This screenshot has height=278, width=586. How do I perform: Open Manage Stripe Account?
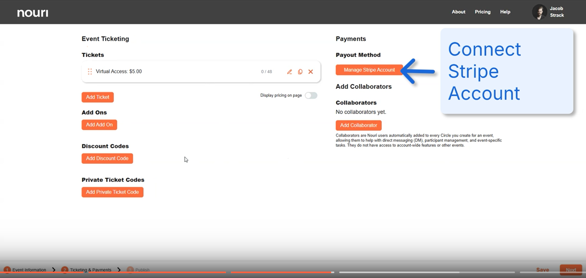[369, 70]
